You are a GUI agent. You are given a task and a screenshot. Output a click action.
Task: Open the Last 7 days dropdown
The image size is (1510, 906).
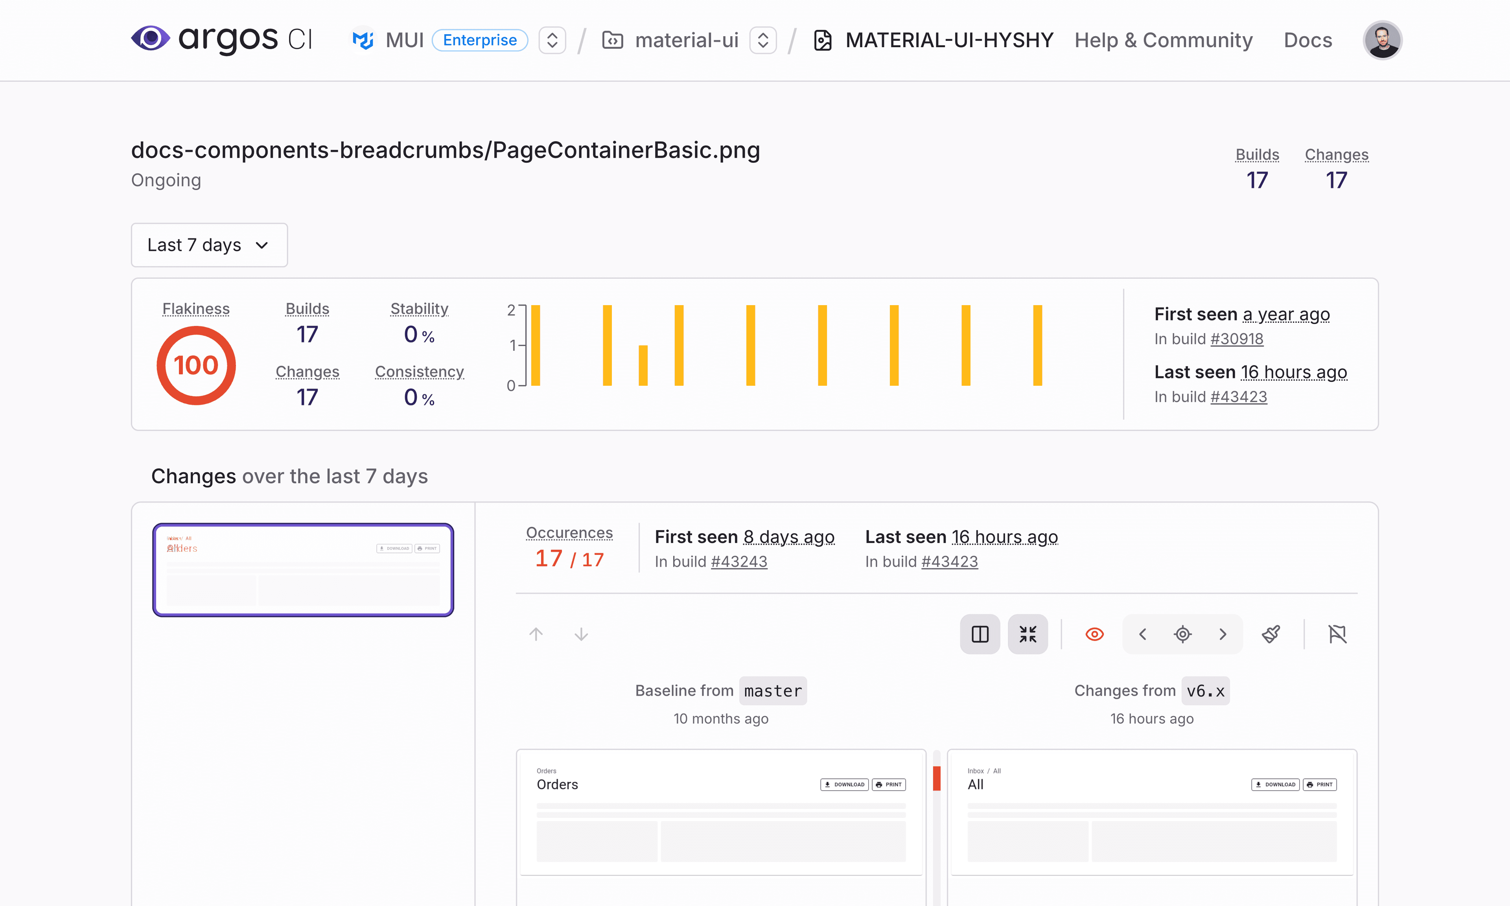click(209, 245)
